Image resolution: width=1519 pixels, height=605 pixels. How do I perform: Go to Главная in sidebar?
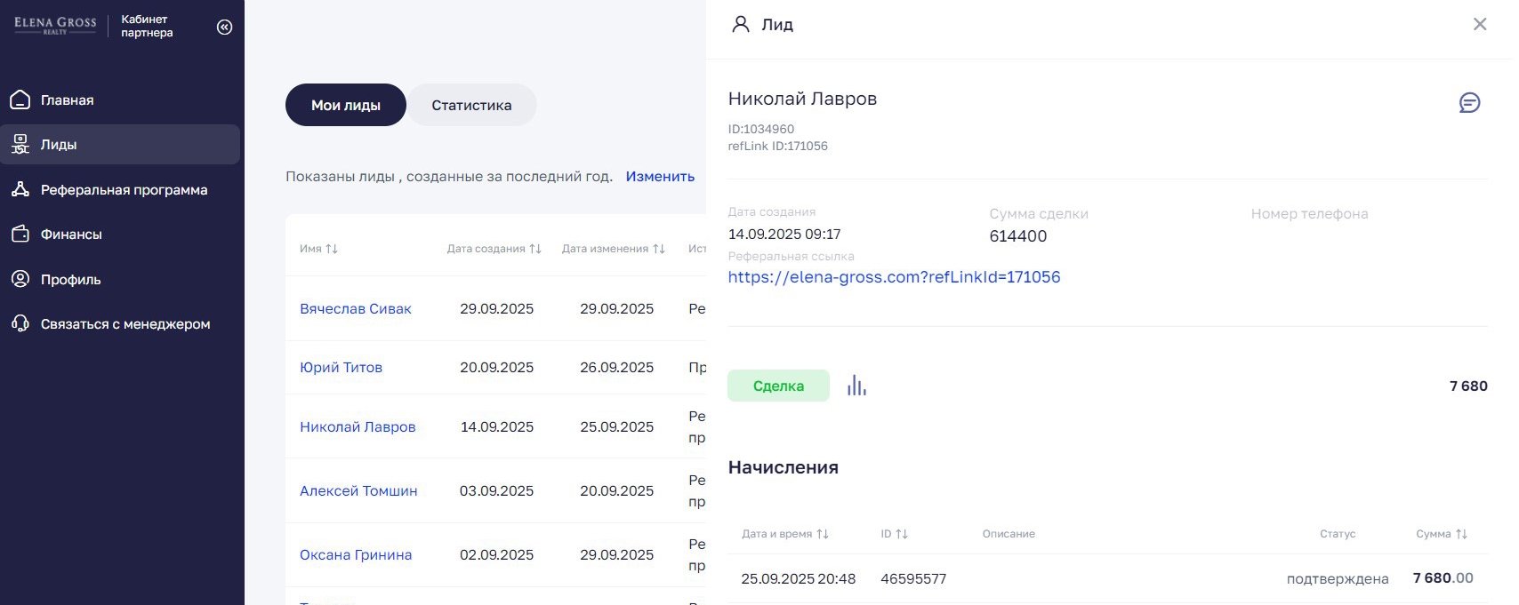click(x=67, y=100)
